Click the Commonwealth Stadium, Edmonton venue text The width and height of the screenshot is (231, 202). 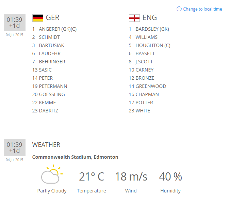pyautogui.click(x=75, y=157)
